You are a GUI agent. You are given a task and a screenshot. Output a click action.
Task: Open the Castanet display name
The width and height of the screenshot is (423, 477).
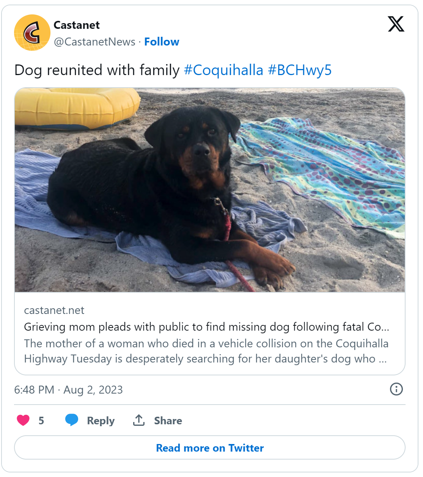coord(77,25)
